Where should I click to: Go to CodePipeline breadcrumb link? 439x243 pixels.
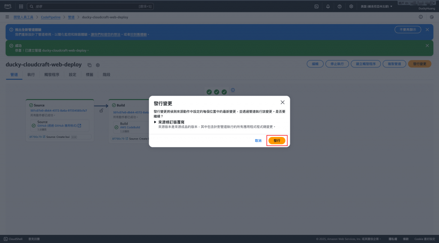tap(51, 17)
